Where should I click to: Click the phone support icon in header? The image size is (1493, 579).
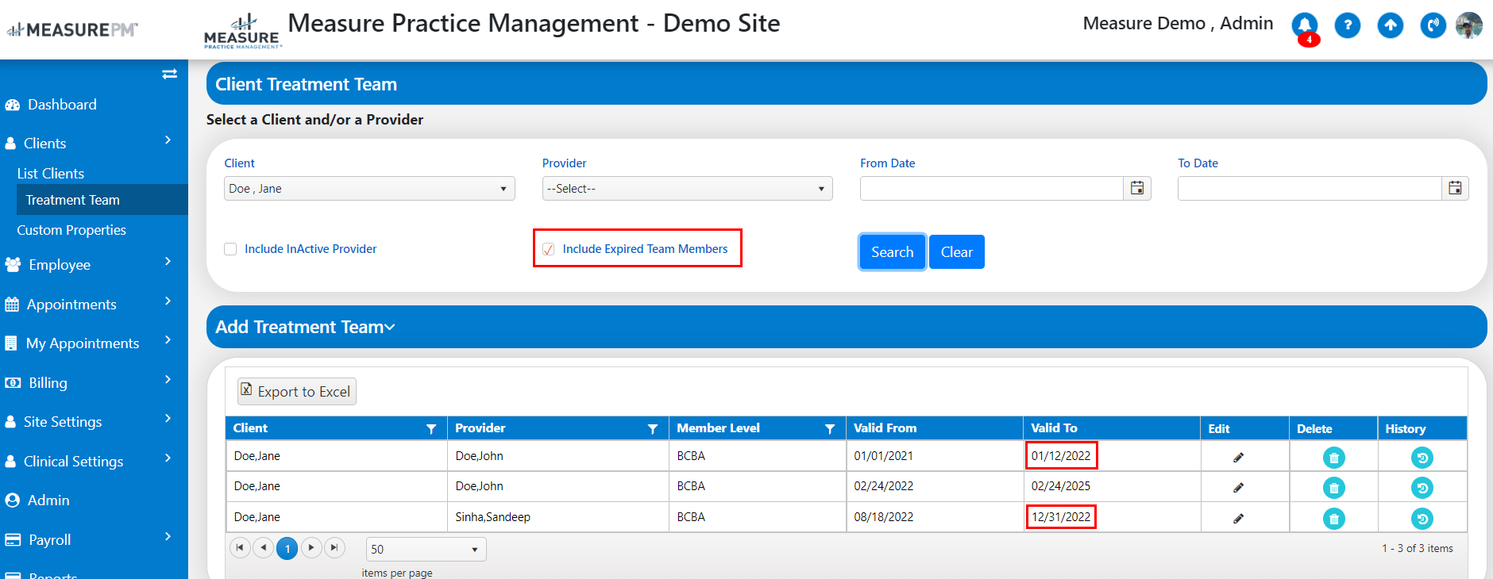point(1433,25)
